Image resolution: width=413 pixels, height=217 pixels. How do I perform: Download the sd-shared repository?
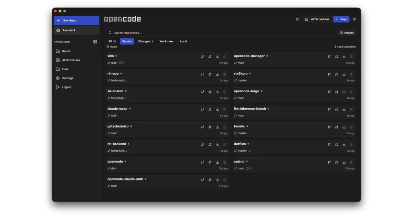pos(217,92)
